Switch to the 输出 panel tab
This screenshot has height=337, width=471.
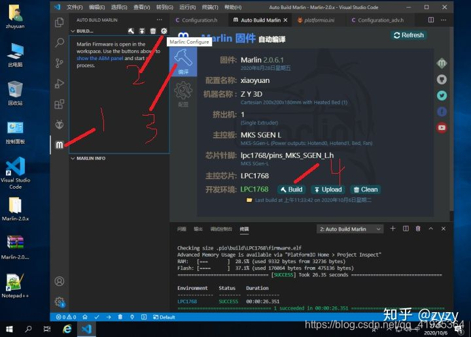coord(198,229)
